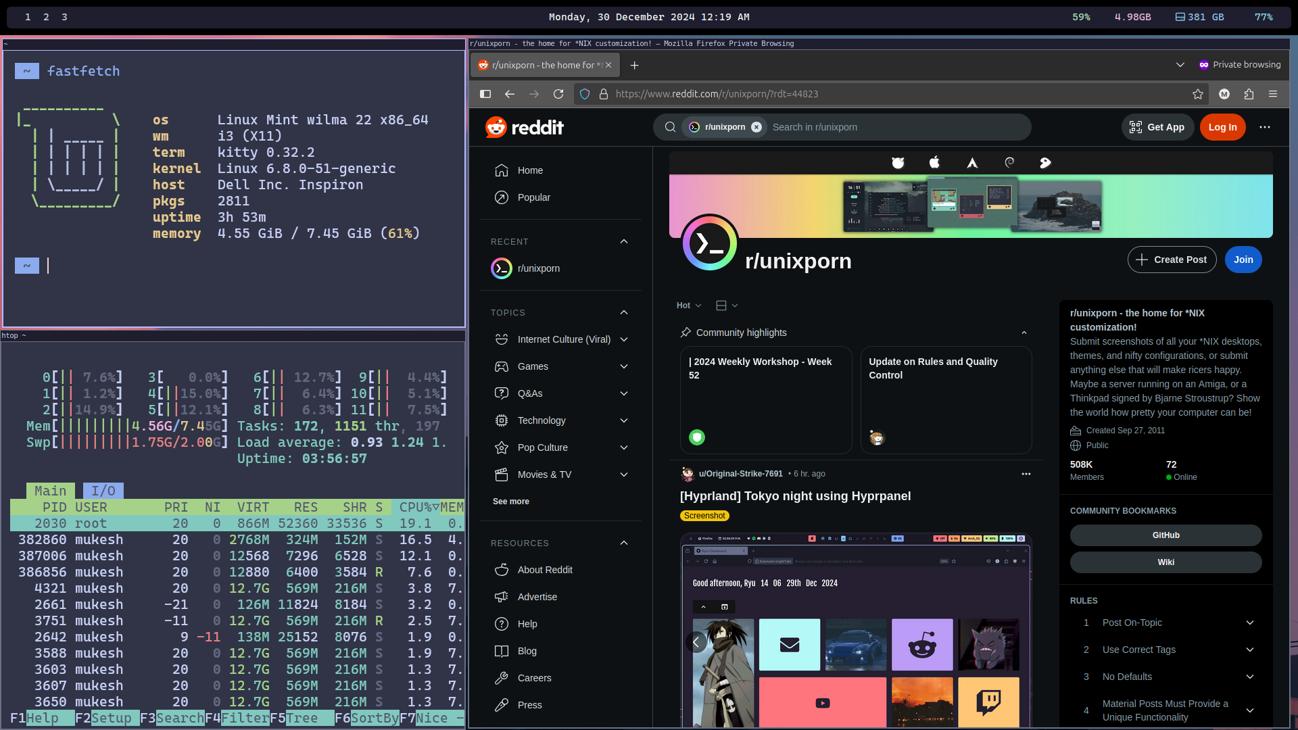Screen dimensions: 1298x730
Task: Collapse Community highlights section
Action: [1024, 333]
